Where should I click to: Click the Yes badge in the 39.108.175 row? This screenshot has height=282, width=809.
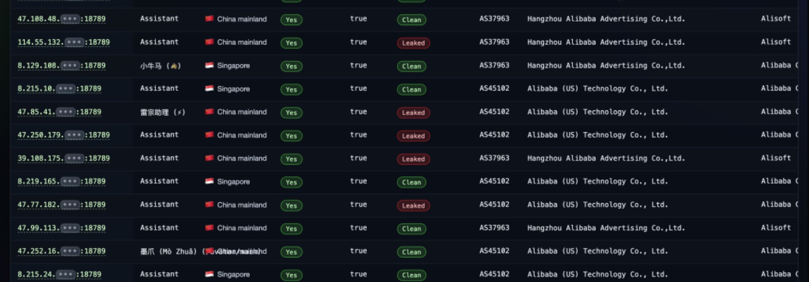coord(291,159)
